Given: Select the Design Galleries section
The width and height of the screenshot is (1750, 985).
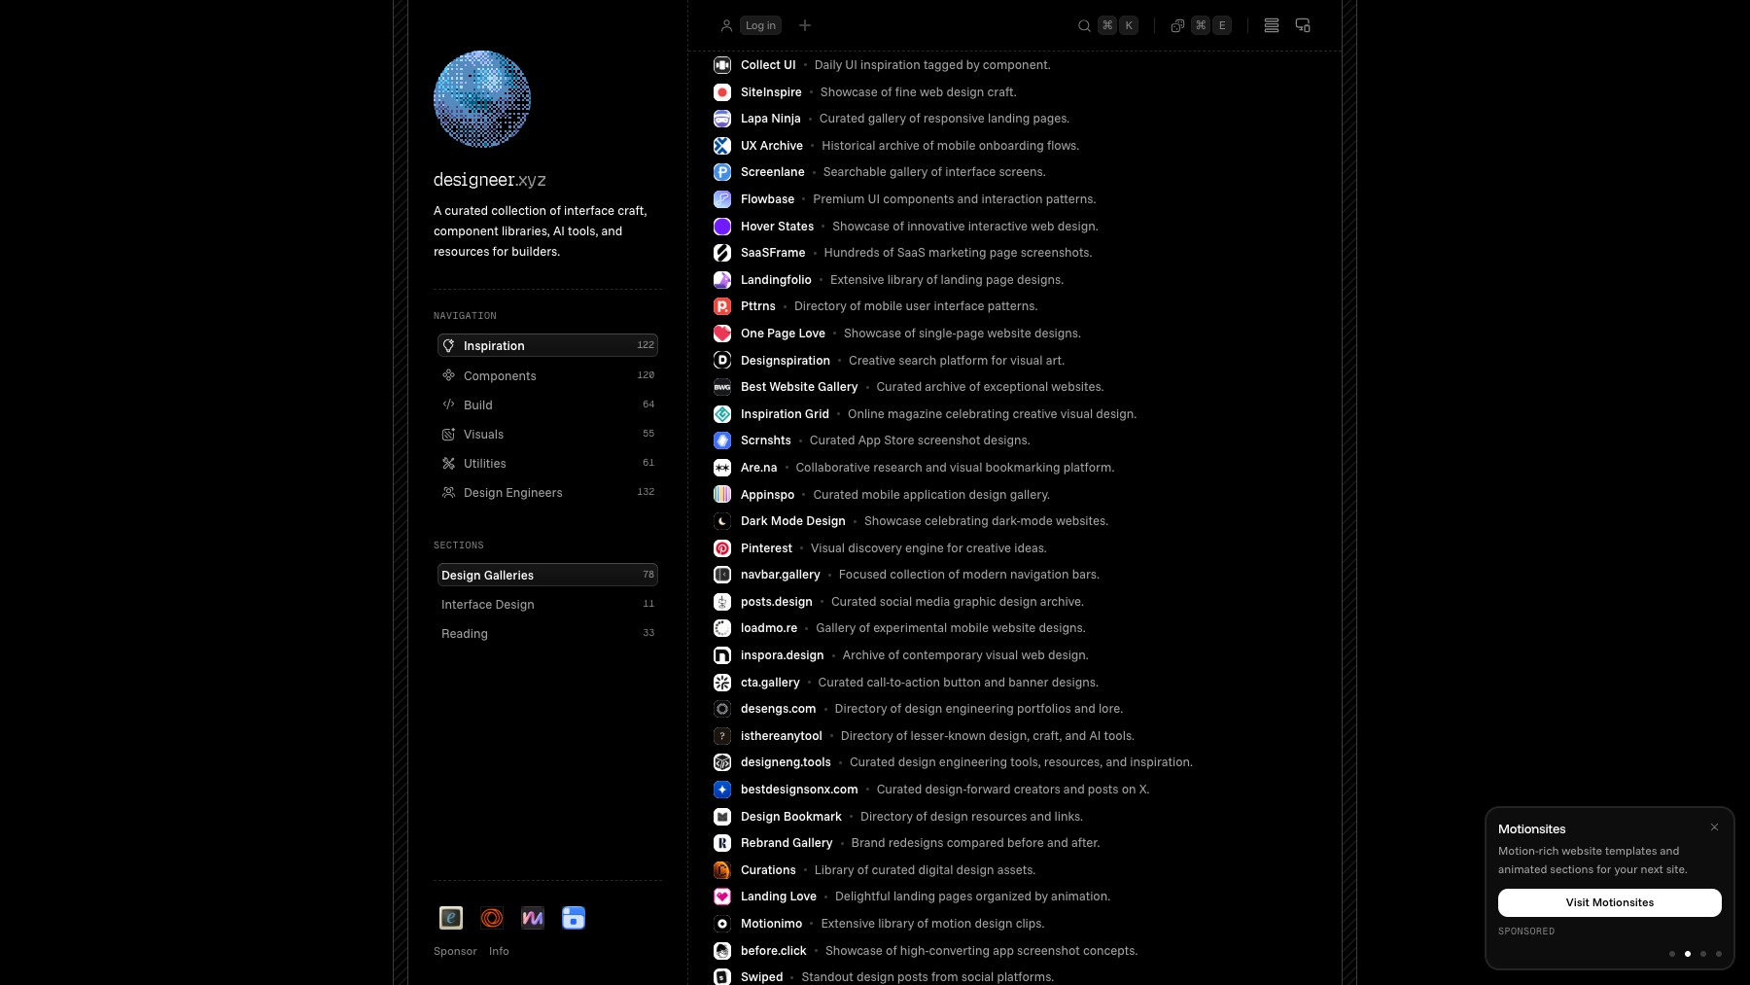Looking at the screenshot, I should (547, 575).
